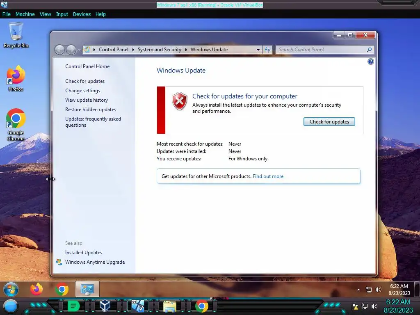Open Updates: frequently asked questions

[93, 122]
